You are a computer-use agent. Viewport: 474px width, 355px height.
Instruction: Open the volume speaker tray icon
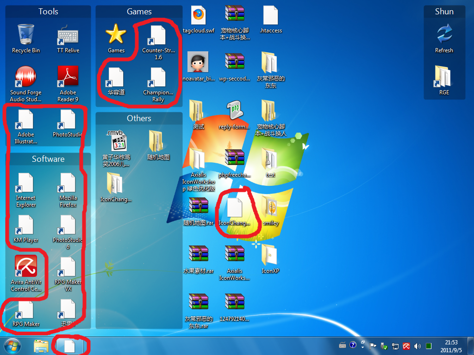(x=417, y=346)
